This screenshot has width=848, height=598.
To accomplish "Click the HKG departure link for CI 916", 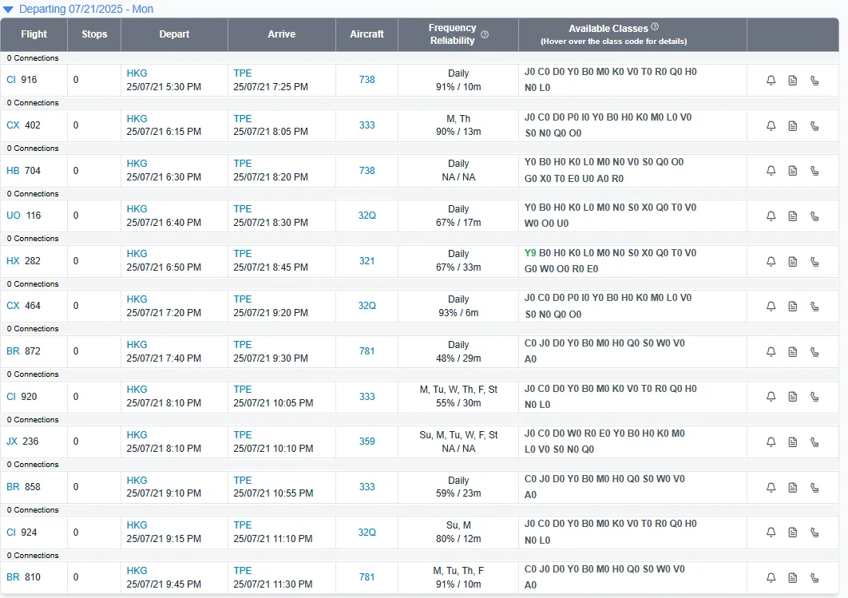I will tap(137, 73).
